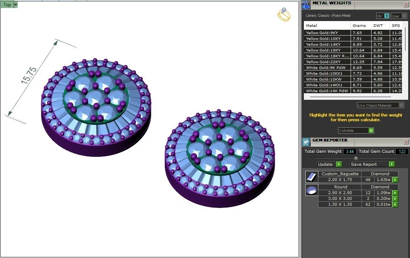Click the 15.75 dimension annotation
410x258 pixels.
click(x=29, y=75)
